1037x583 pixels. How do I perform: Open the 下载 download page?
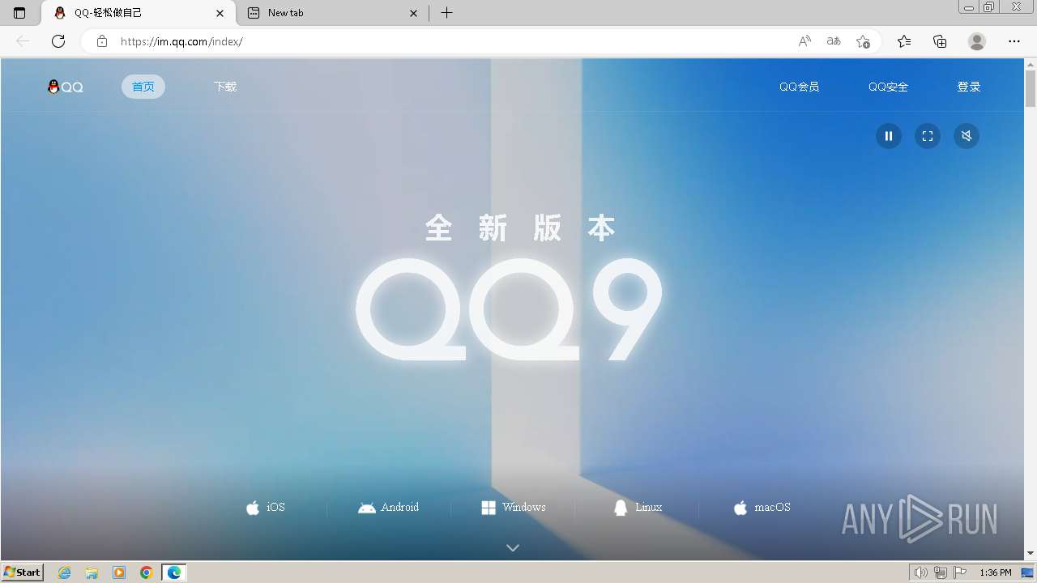pos(225,87)
